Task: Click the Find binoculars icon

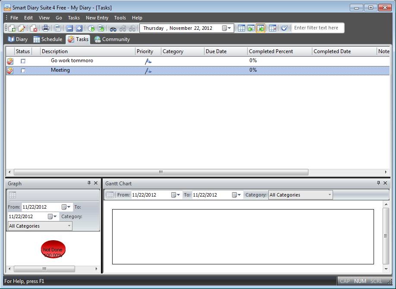Action: coord(113,28)
